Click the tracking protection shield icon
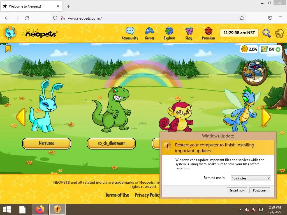The width and height of the screenshot is (287, 215). pos(55,18)
